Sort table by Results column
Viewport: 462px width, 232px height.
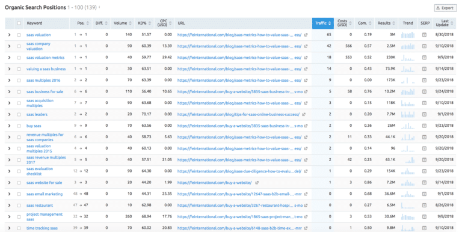click(386, 23)
